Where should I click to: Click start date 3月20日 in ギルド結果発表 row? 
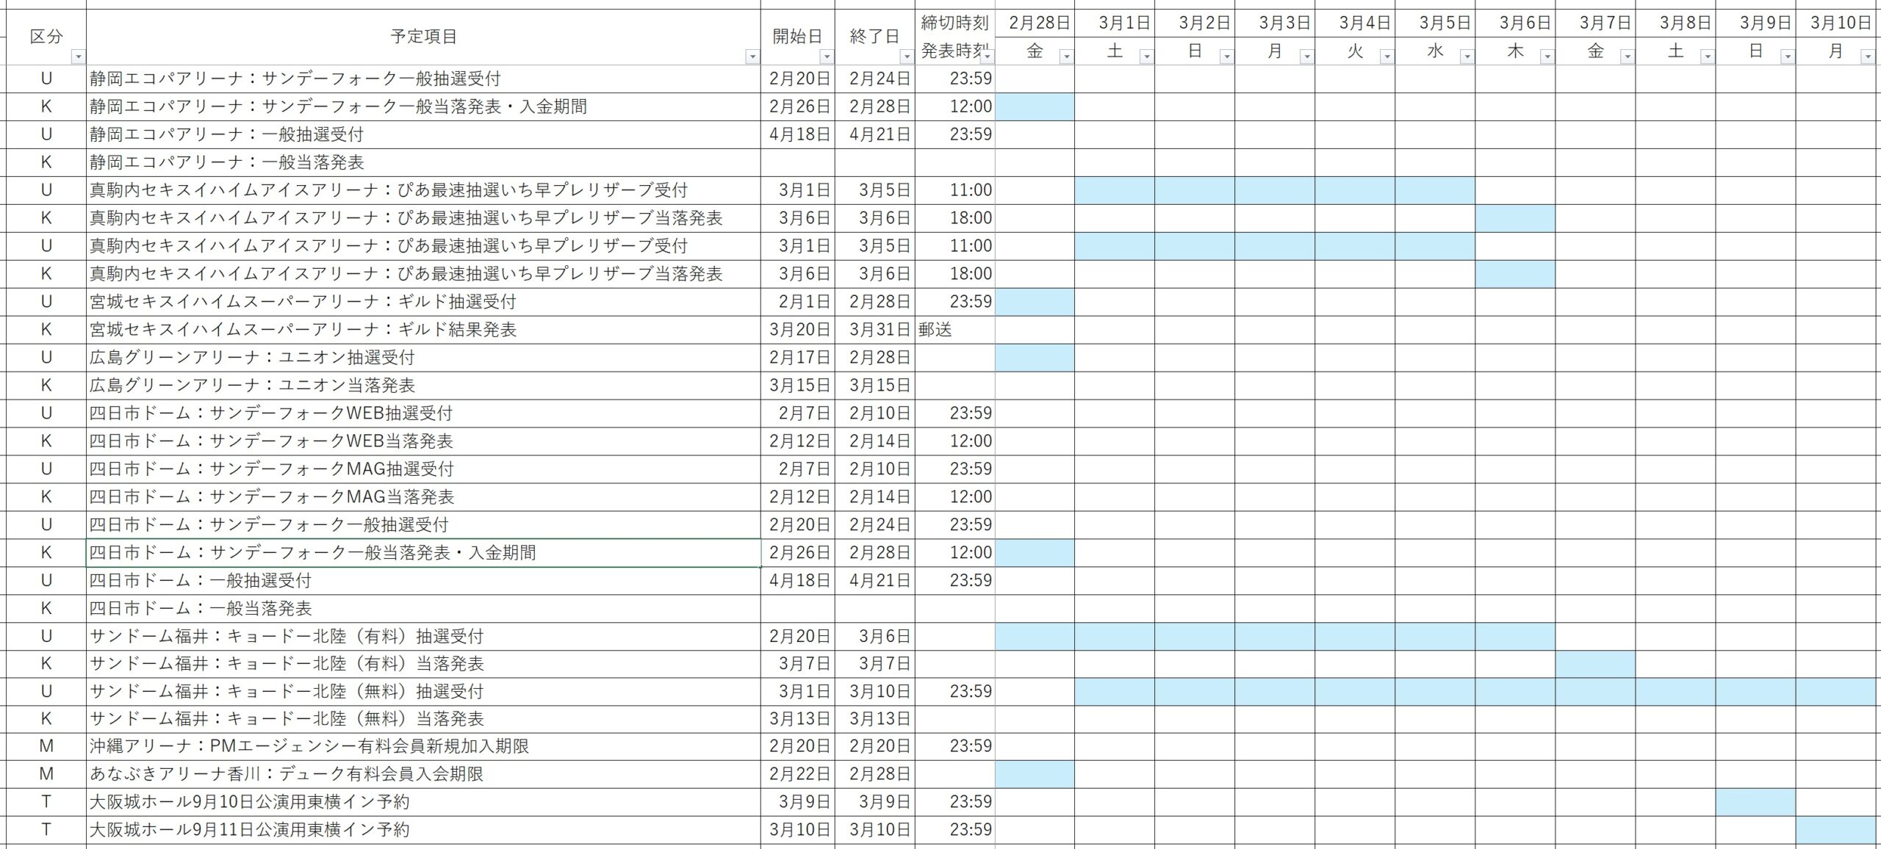(798, 330)
